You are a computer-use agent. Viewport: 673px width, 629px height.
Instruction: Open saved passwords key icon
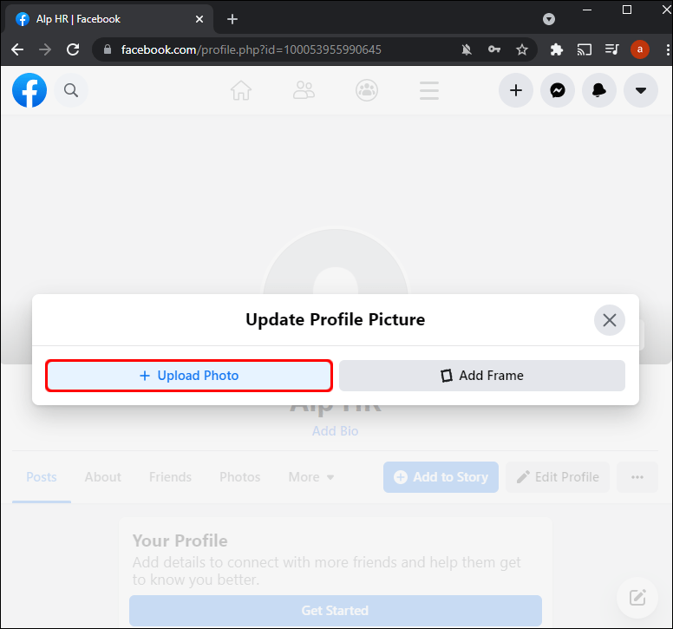[x=494, y=49]
